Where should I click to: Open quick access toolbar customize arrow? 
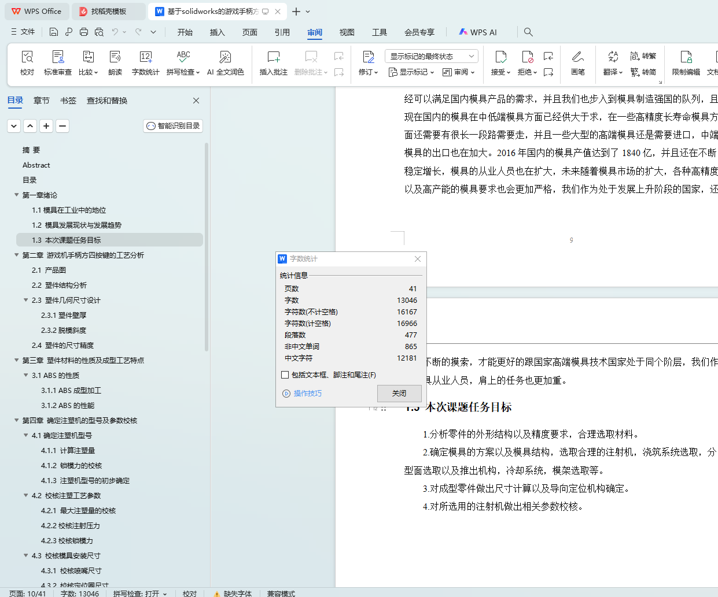153,32
